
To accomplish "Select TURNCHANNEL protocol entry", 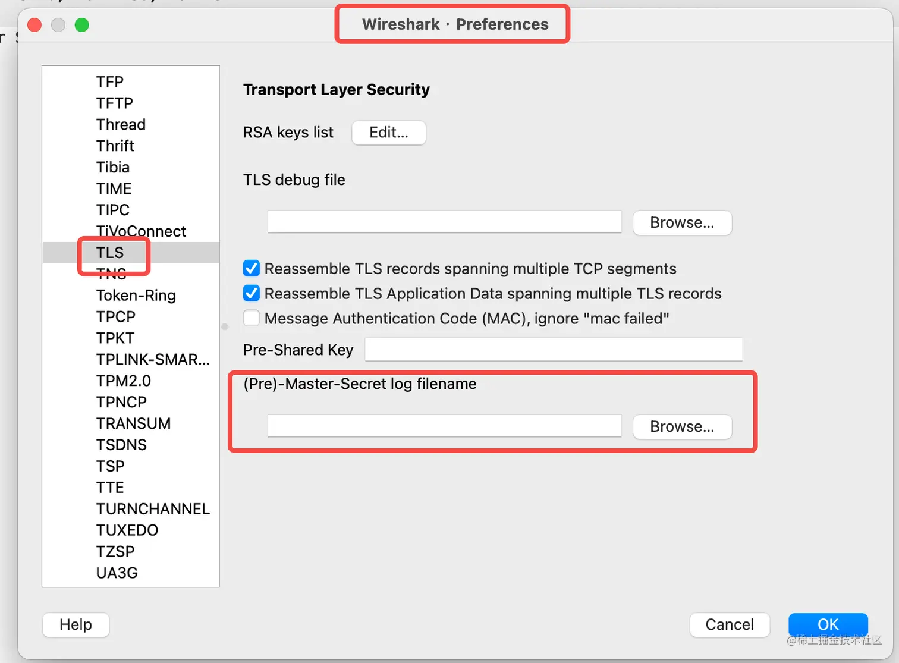I will pos(131,509).
